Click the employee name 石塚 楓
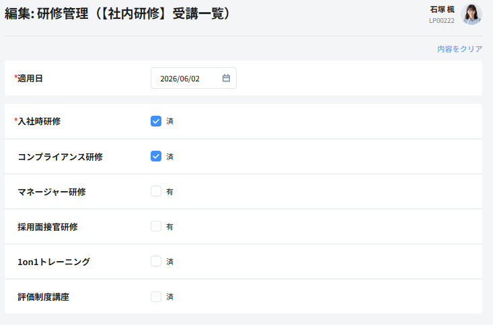This screenshot has height=325, width=493. [442, 9]
